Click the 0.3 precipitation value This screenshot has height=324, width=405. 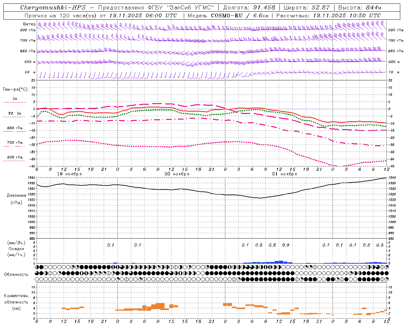tap(380, 245)
